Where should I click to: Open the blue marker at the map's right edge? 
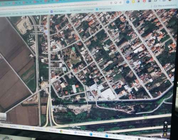tap(172, 79)
